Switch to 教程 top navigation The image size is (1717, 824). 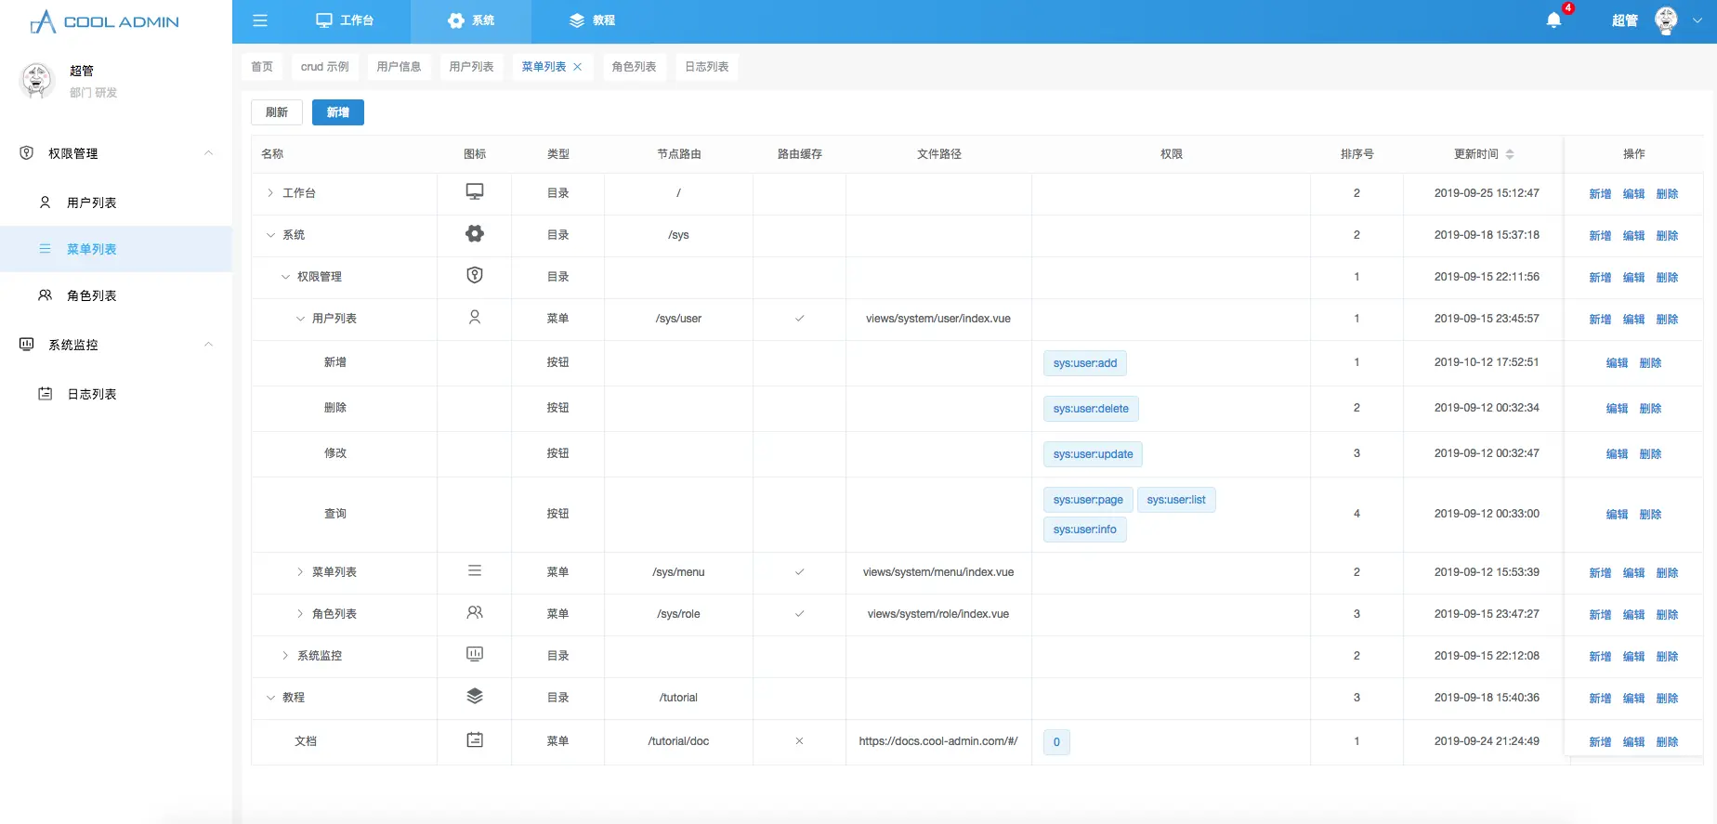pos(592,20)
